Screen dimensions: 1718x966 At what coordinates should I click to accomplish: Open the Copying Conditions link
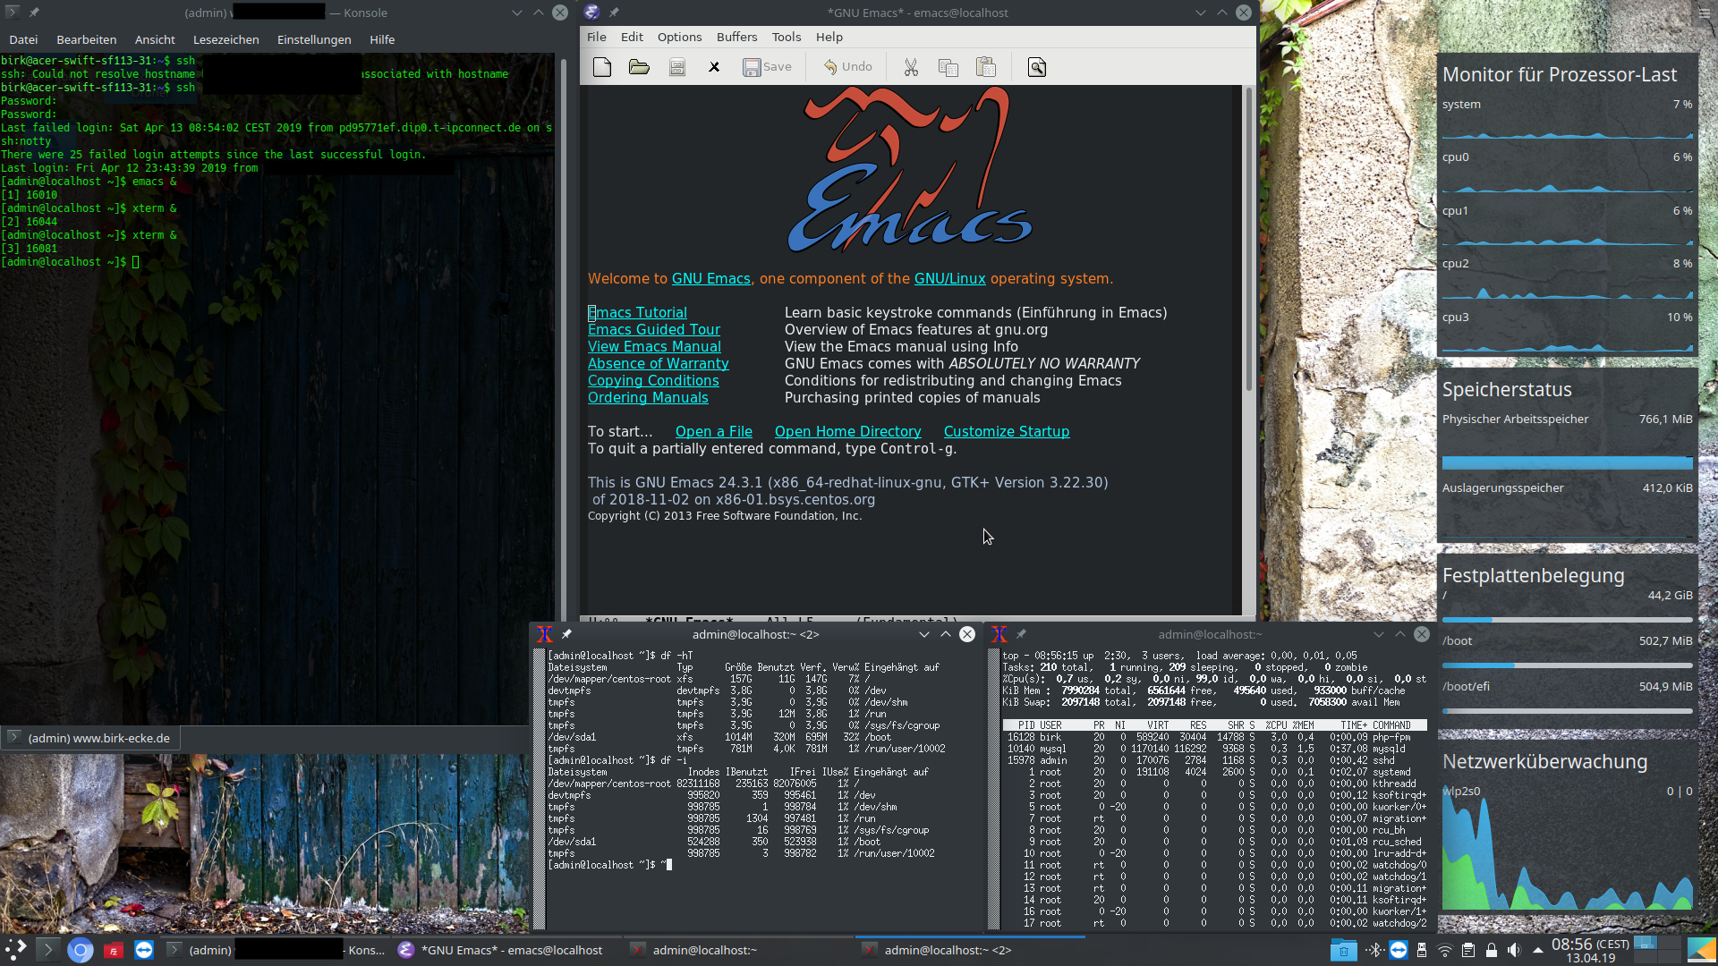click(x=653, y=380)
